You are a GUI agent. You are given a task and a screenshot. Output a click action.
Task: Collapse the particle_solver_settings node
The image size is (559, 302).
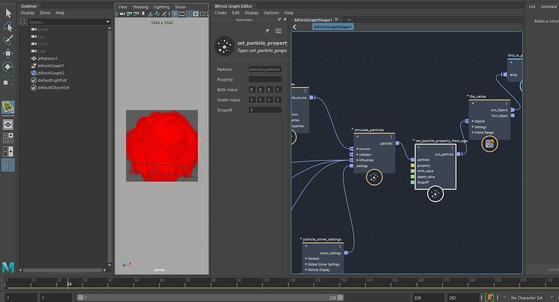pyautogui.click(x=306, y=246)
